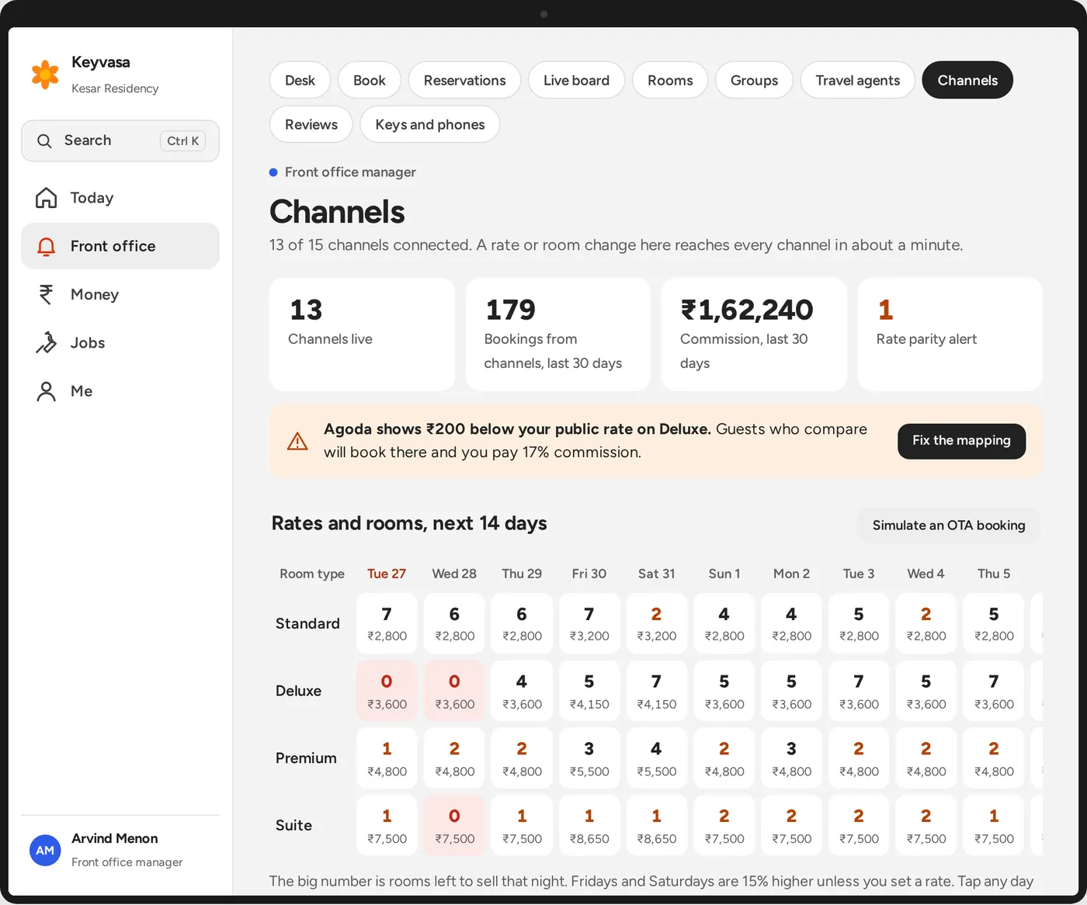Open the Desk tab
The width and height of the screenshot is (1087, 905).
tap(300, 80)
